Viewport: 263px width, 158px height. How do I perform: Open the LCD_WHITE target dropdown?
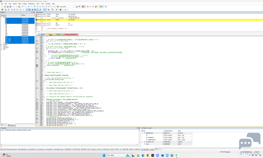(74, 6)
